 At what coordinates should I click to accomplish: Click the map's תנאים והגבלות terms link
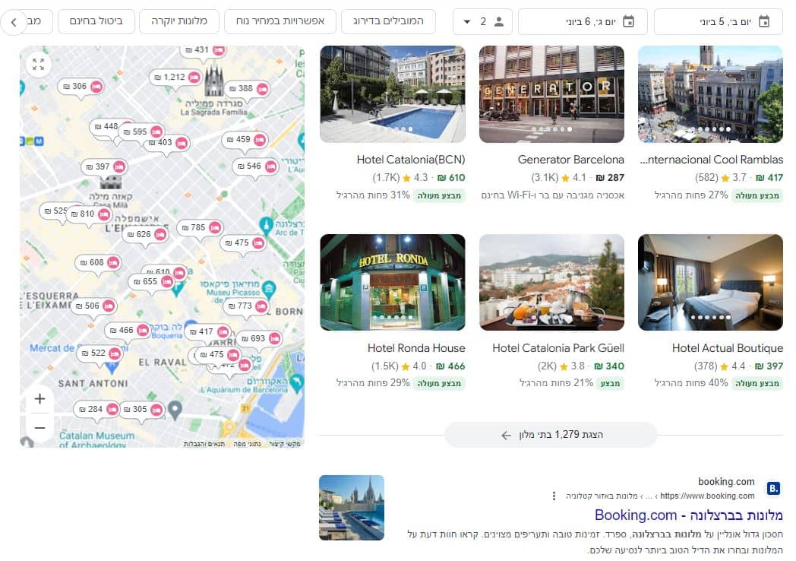[x=204, y=444]
